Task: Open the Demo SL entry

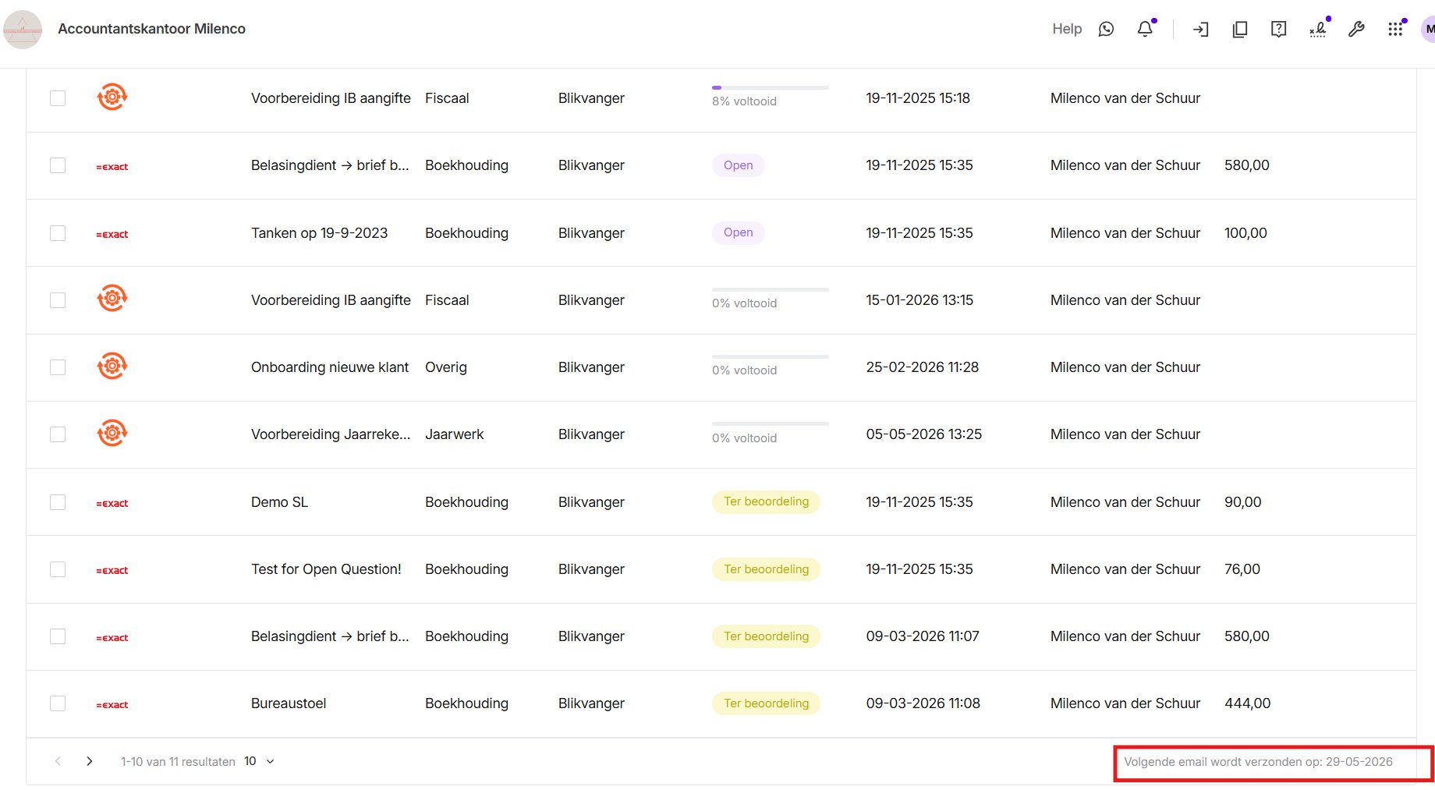Action: [x=279, y=502]
